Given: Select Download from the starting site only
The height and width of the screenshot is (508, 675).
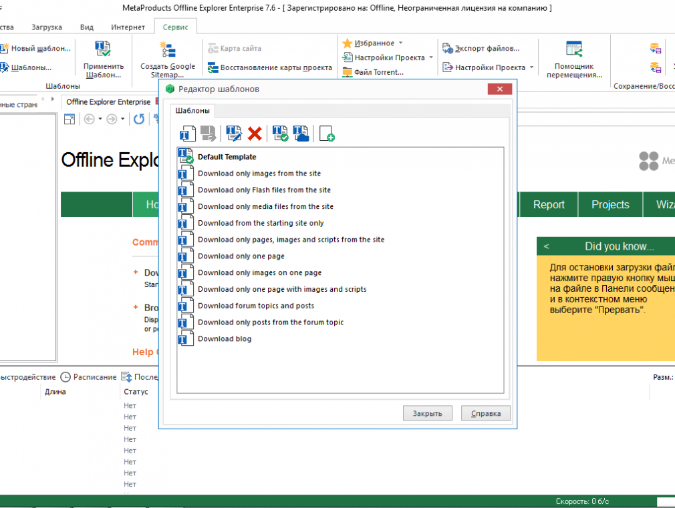Looking at the screenshot, I should pyautogui.click(x=340, y=223).
